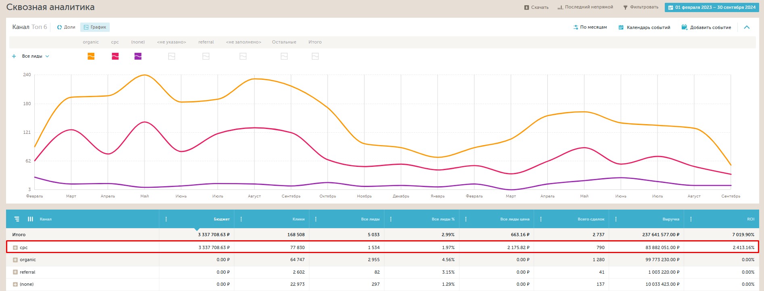Switch to the Доли tab
Viewport: 764px width, 291px height.
point(66,27)
